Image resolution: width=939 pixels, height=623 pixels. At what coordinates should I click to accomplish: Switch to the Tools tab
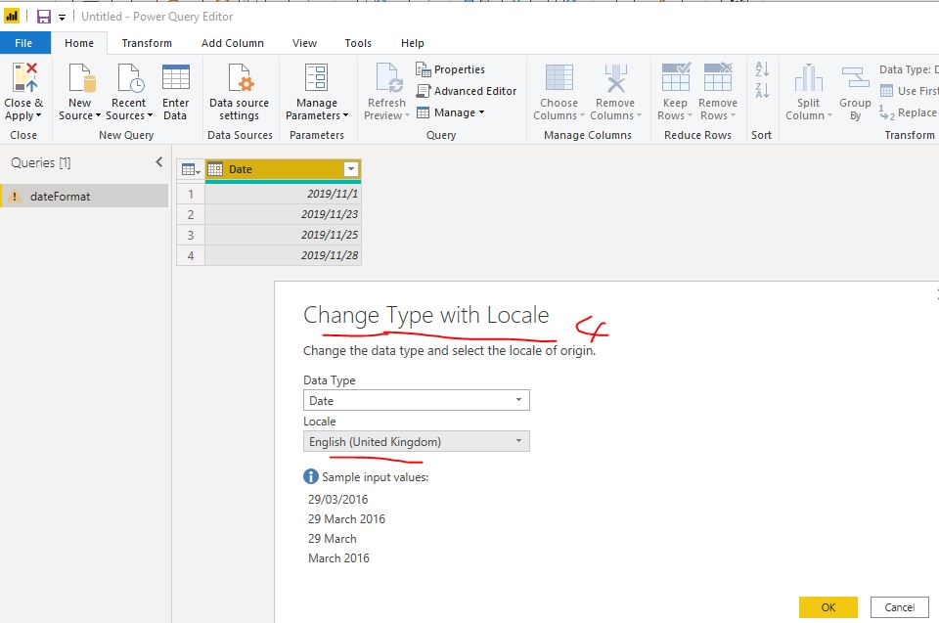point(358,43)
